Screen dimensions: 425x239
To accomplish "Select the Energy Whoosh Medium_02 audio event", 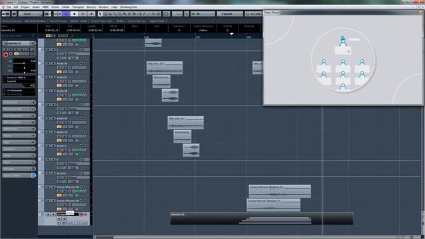I will (280, 191).
